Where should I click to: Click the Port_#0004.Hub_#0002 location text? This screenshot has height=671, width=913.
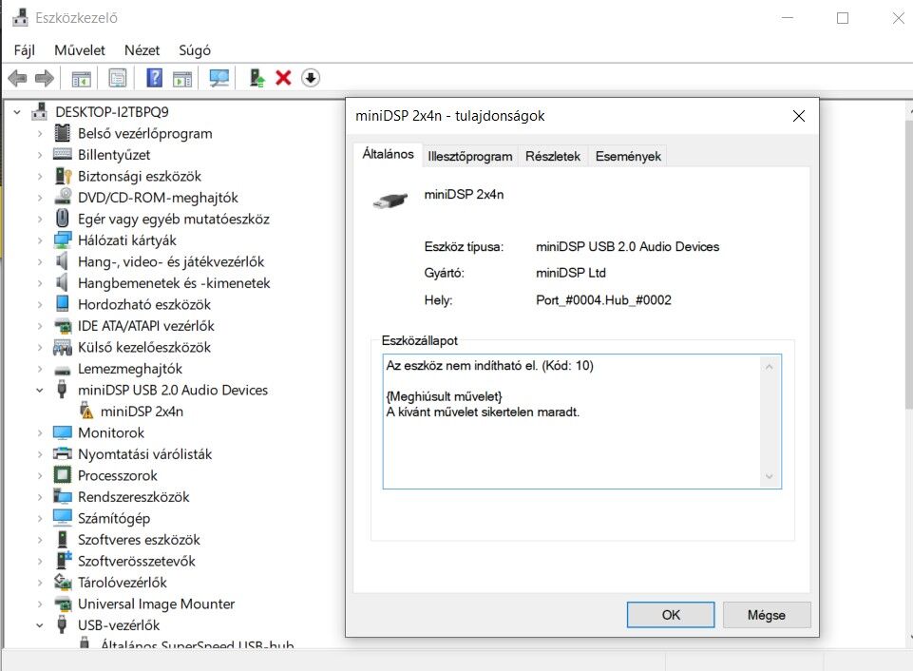click(603, 300)
